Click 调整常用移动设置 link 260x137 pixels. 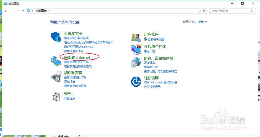(75, 86)
